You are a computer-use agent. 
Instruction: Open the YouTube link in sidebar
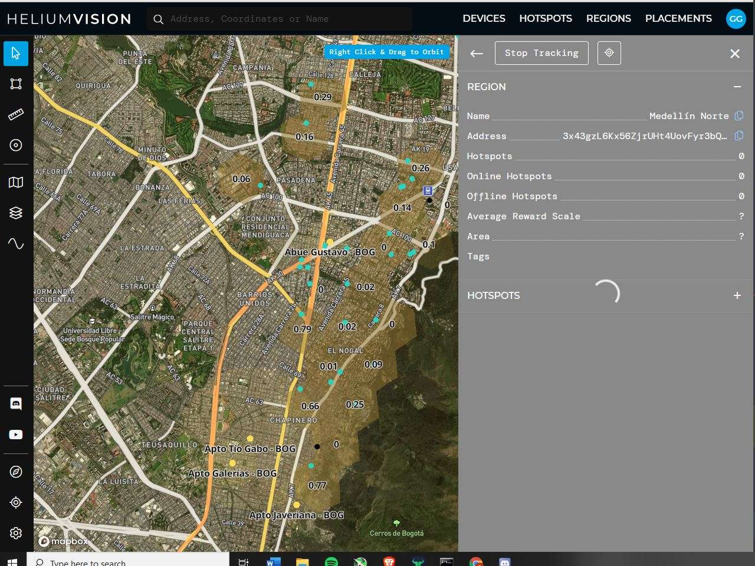coord(16,435)
